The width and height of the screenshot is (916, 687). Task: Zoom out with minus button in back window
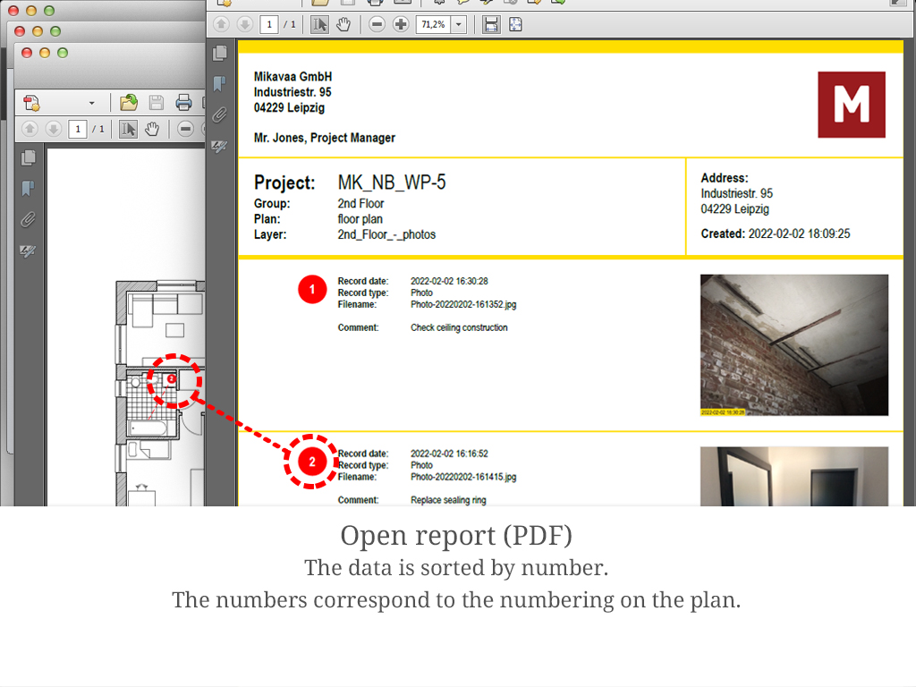186,129
